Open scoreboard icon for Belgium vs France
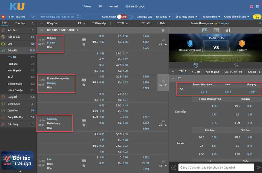This screenshot has width=262, height=173. [x=84, y=40]
